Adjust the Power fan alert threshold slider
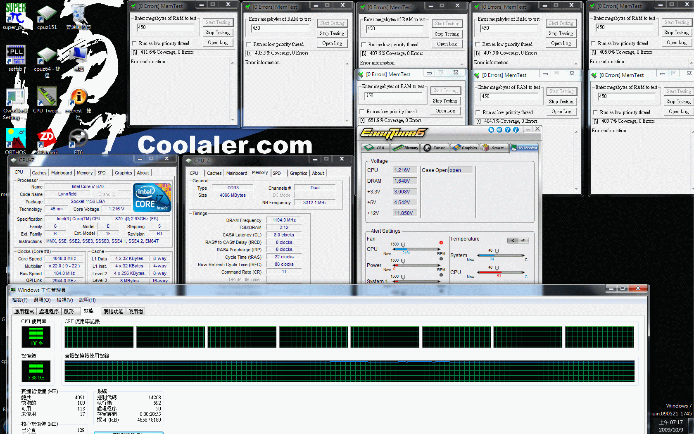 (x=403, y=261)
